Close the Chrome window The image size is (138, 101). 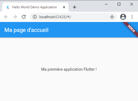click(132, 4)
